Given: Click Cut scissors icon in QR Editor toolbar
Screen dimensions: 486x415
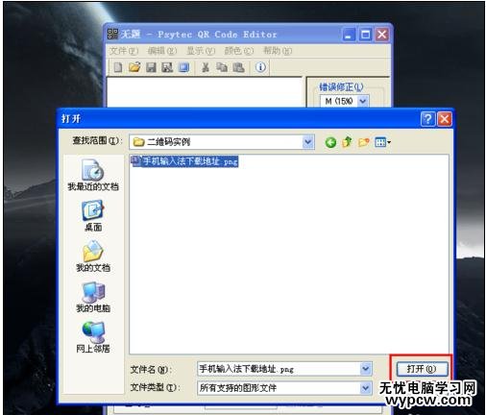Looking at the screenshot, I should pos(206,67).
